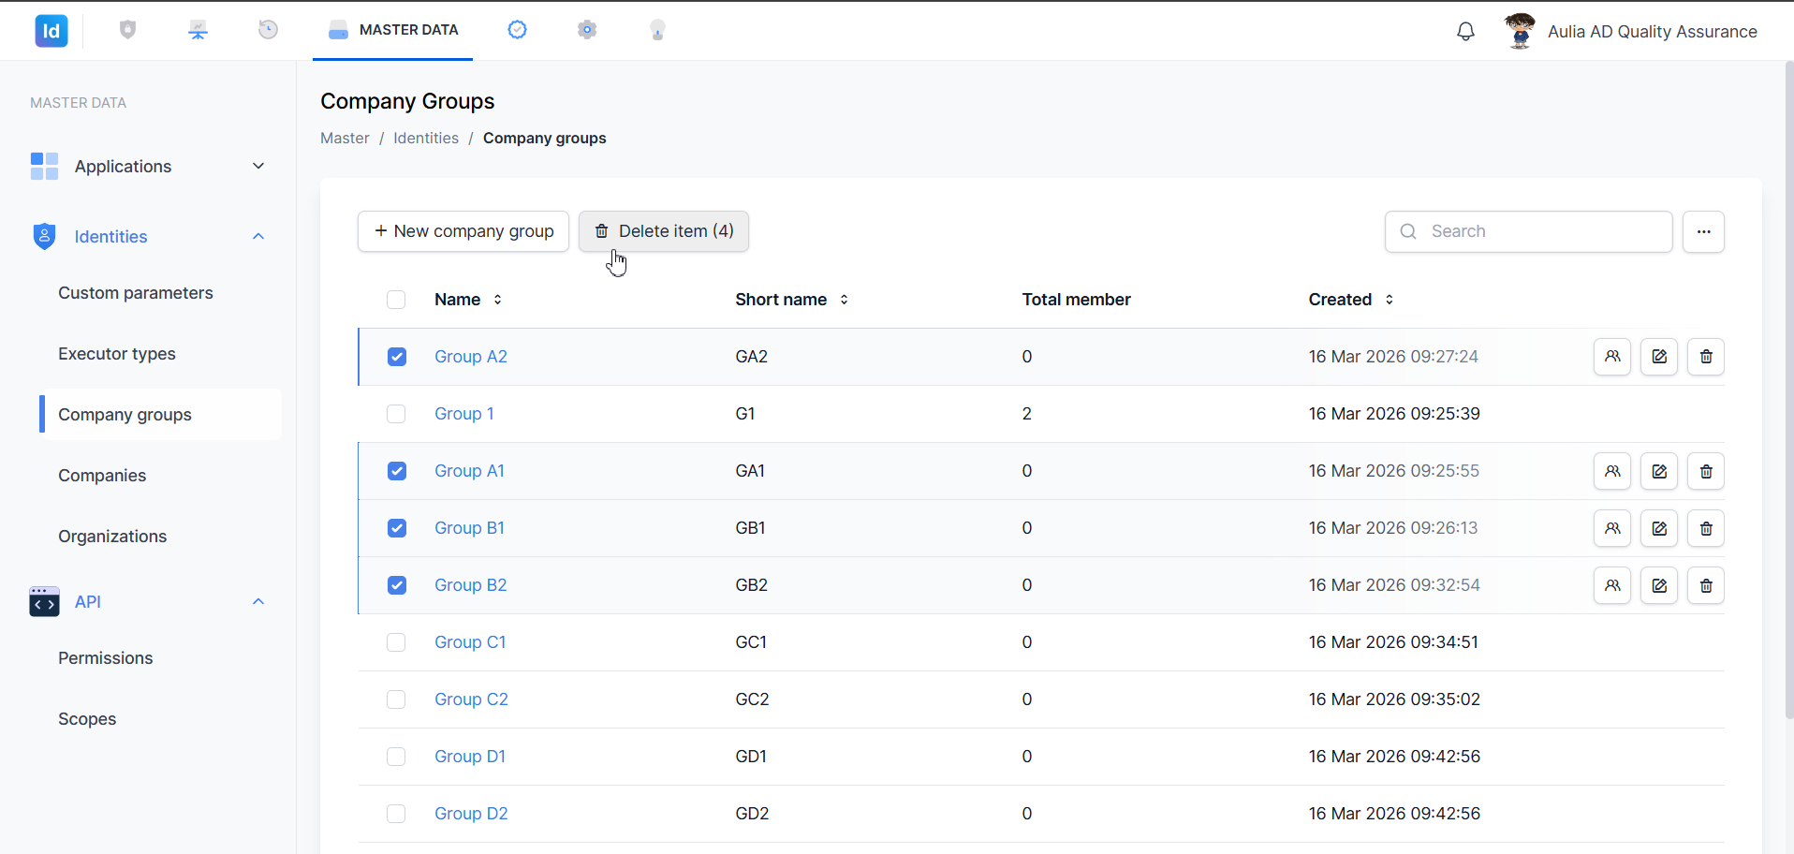Open the presentation board icon in top navigation

click(x=198, y=30)
